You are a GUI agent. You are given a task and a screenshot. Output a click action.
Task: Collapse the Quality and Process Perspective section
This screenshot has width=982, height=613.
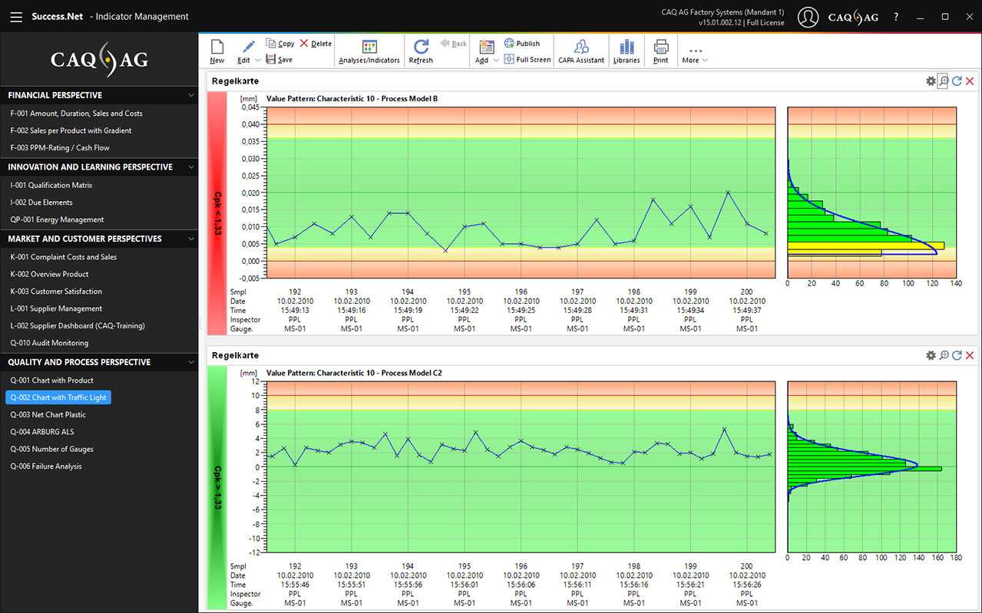click(x=191, y=362)
